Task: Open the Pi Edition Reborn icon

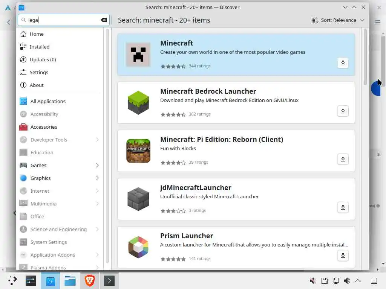Action: click(x=138, y=151)
